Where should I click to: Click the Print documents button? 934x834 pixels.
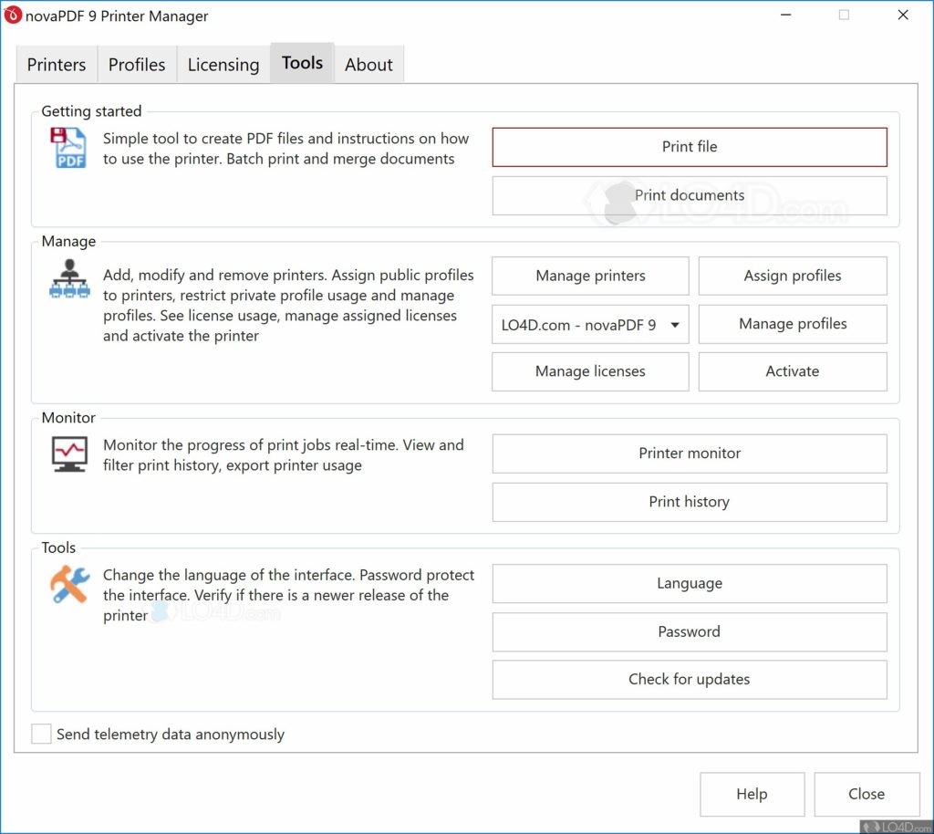pos(690,195)
